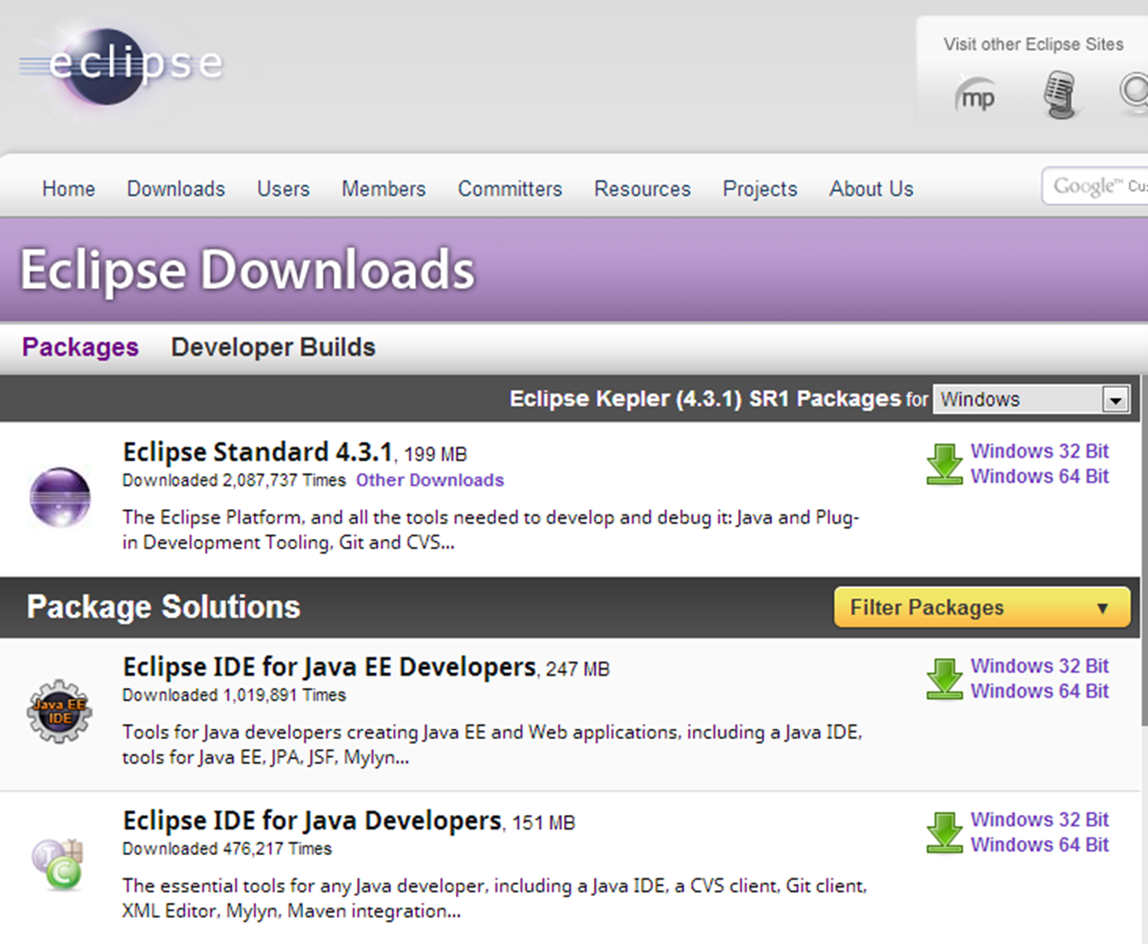Image resolution: width=1148 pixels, height=944 pixels.
Task: Click the green download arrow for Eclipse Standard
Action: [x=944, y=464]
